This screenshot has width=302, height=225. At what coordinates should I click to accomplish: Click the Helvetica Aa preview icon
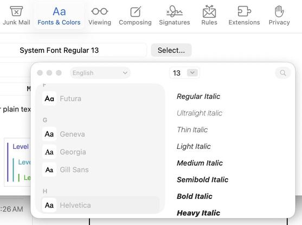pyautogui.click(x=49, y=205)
